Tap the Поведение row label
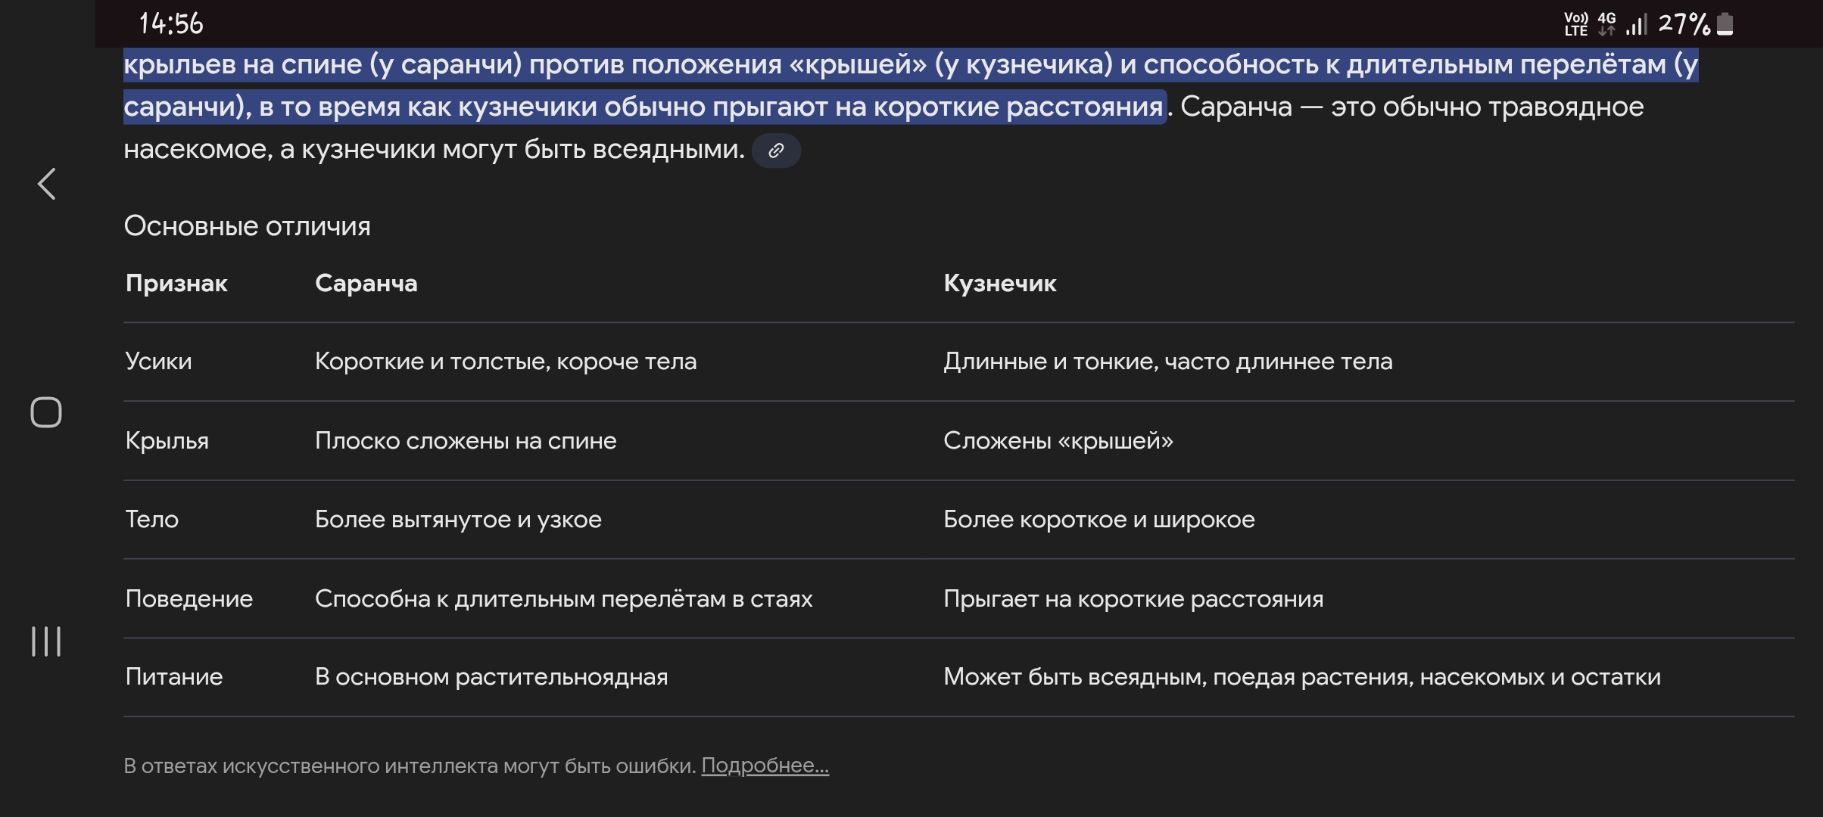The height and width of the screenshot is (817, 1823). point(189,599)
